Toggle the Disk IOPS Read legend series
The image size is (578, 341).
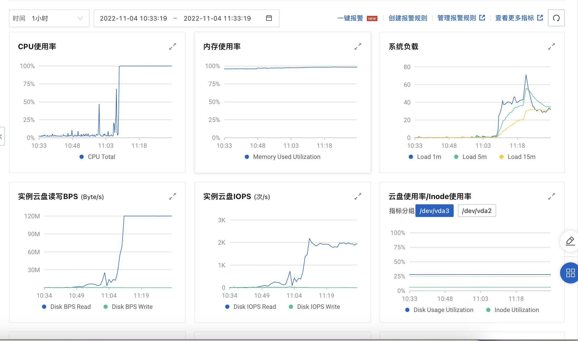click(x=250, y=307)
